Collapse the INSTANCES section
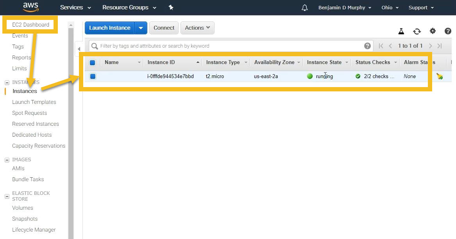 (x=7, y=82)
